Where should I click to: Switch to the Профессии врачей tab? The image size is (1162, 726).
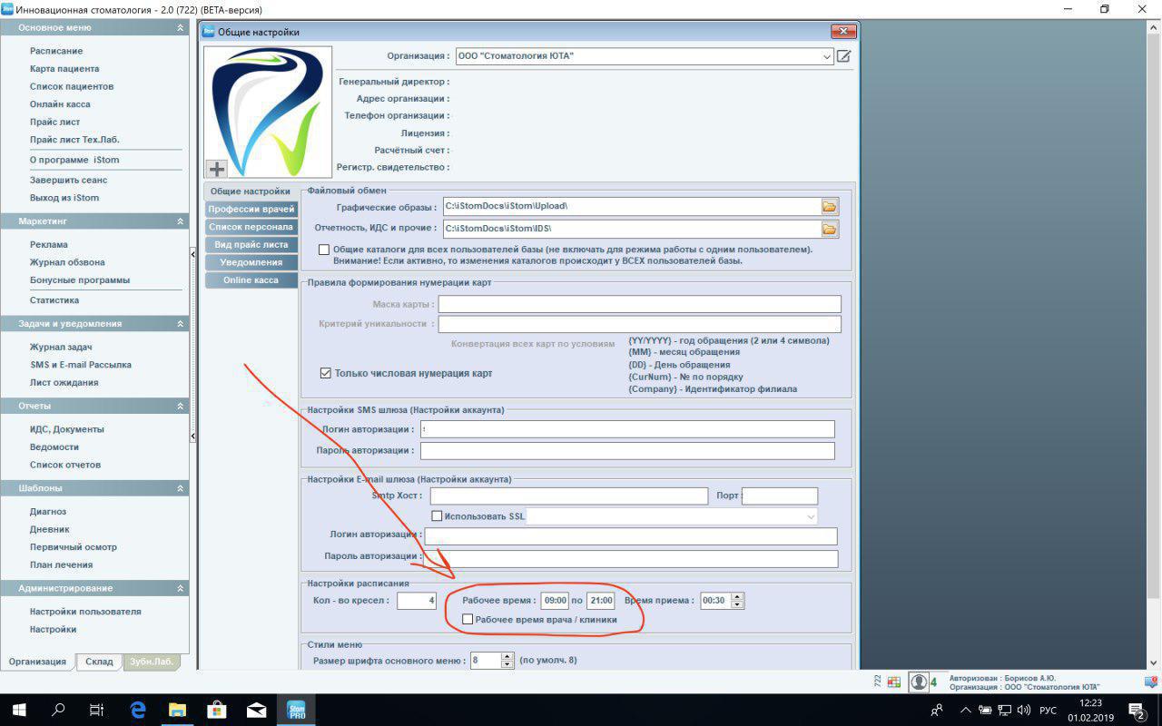click(251, 210)
